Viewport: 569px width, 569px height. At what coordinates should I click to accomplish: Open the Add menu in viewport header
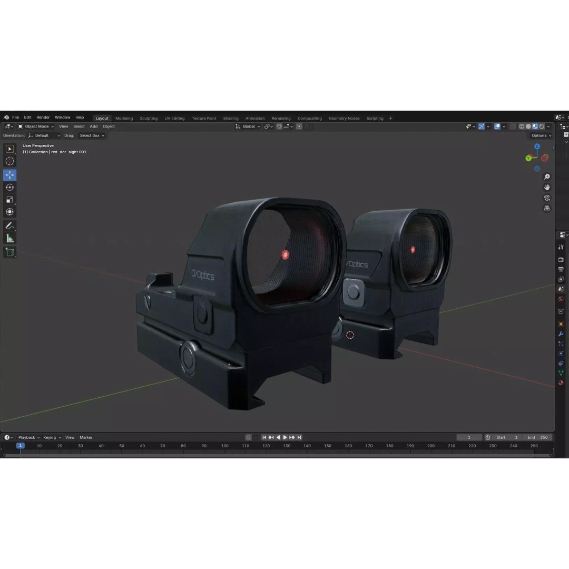click(x=94, y=126)
